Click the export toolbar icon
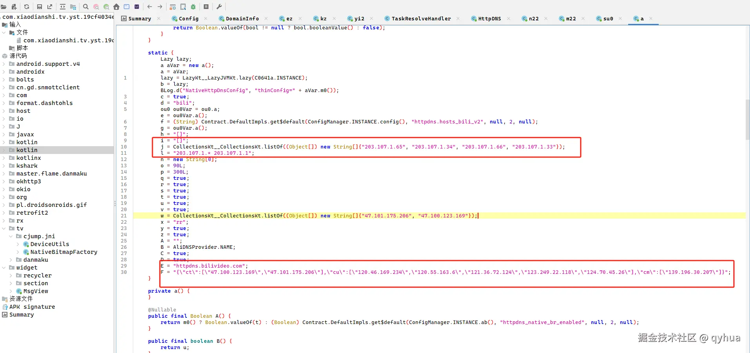 tap(50, 7)
